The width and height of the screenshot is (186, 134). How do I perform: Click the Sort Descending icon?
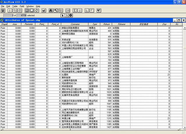click(x=92, y=10)
